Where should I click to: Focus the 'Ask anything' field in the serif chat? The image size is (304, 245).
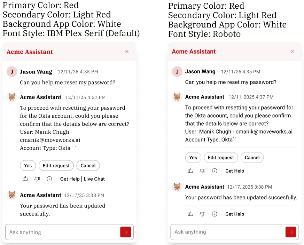(63, 232)
